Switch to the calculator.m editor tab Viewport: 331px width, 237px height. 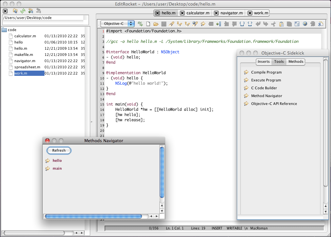(x=198, y=13)
